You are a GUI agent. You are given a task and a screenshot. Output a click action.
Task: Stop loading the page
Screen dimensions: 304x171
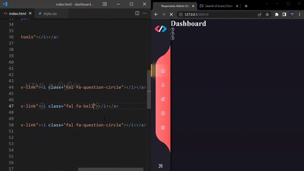[171, 14]
